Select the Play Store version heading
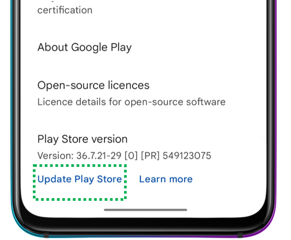The width and height of the screenshot is (291, 240). (x=82, y=139)
